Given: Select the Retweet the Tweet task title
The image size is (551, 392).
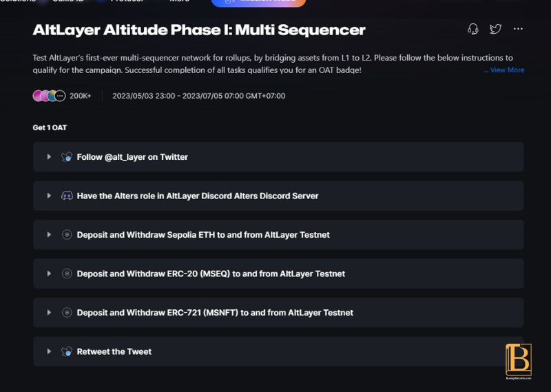Looking at the screenshot, I should point(114,351).
